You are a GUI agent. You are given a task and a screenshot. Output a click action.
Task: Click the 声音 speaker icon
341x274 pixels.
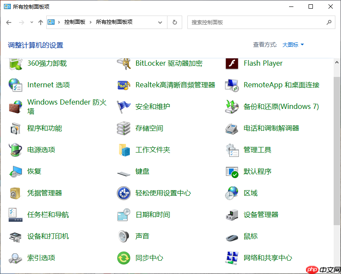coord(124,236)
